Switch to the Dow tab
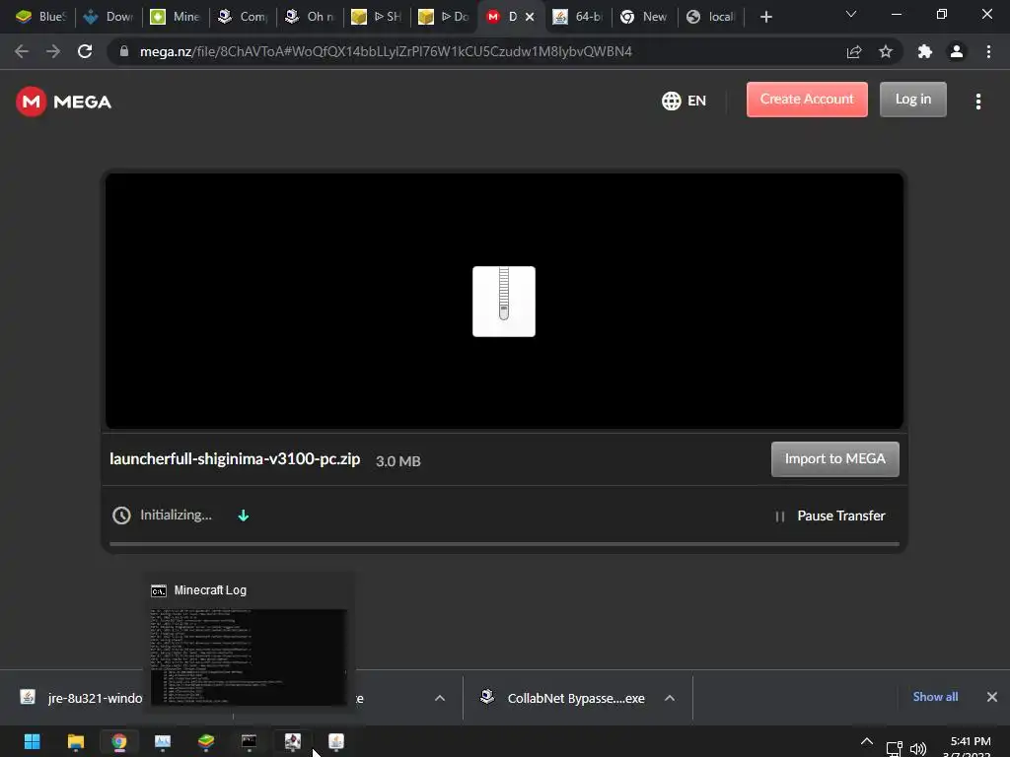The width and height of the screenshot is (1010, 757). [108, 17]
